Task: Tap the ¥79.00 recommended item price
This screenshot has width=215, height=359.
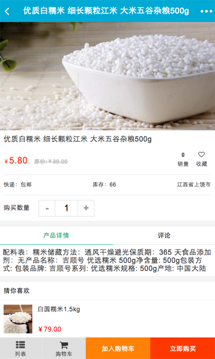Action: tap(50, 329)
